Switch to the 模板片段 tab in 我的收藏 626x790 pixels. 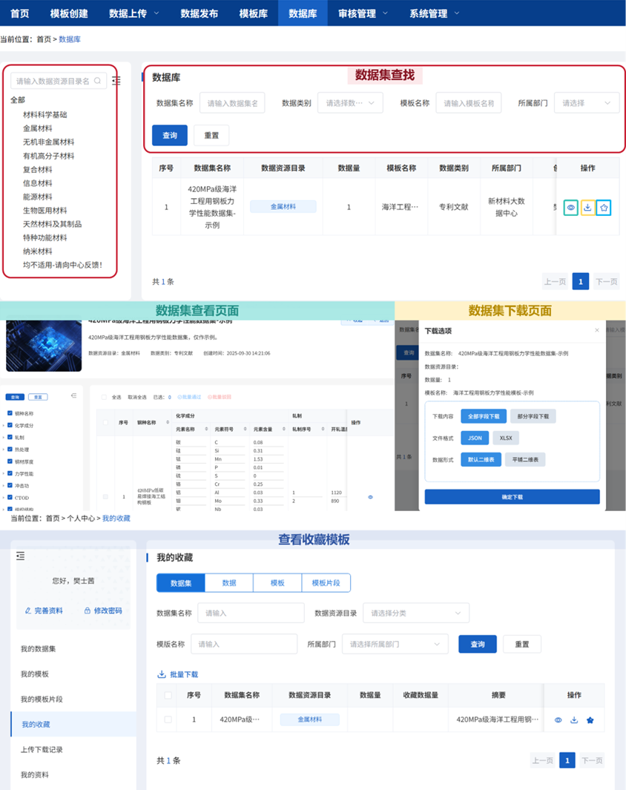pyautogui.click(x=326, y=583)
